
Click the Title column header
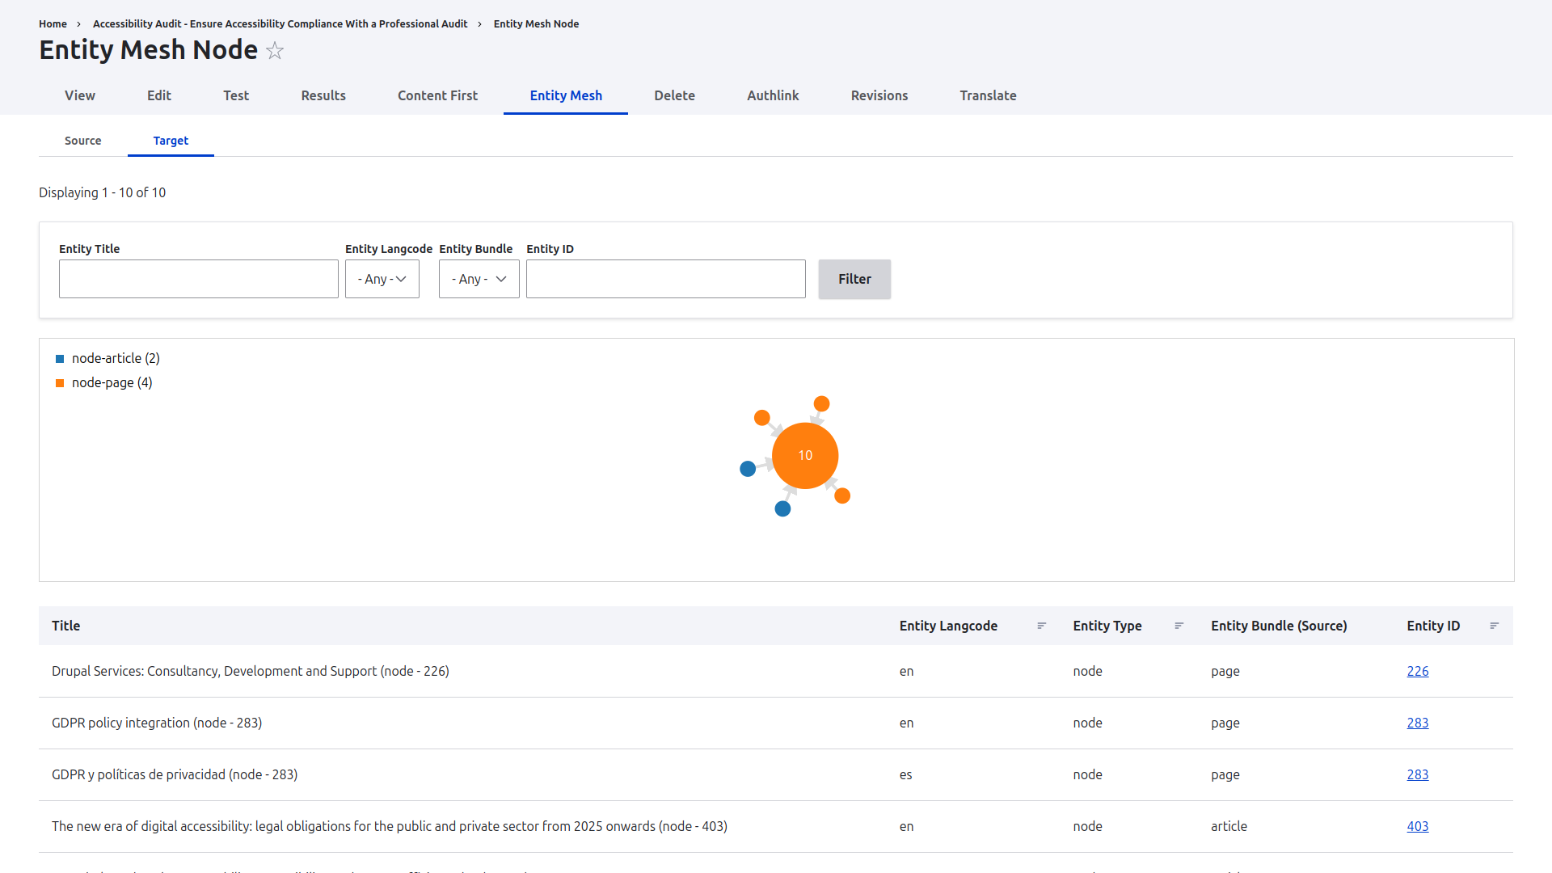pyautogui.click(x=66, y=626)
